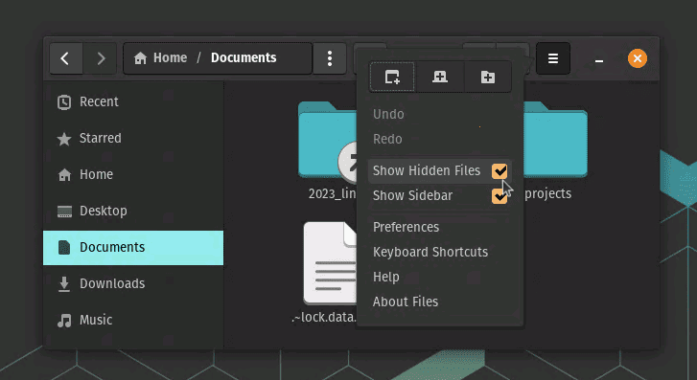Open About Files from the menu
The width and height of the screenshot is (697, 380).
440,302
